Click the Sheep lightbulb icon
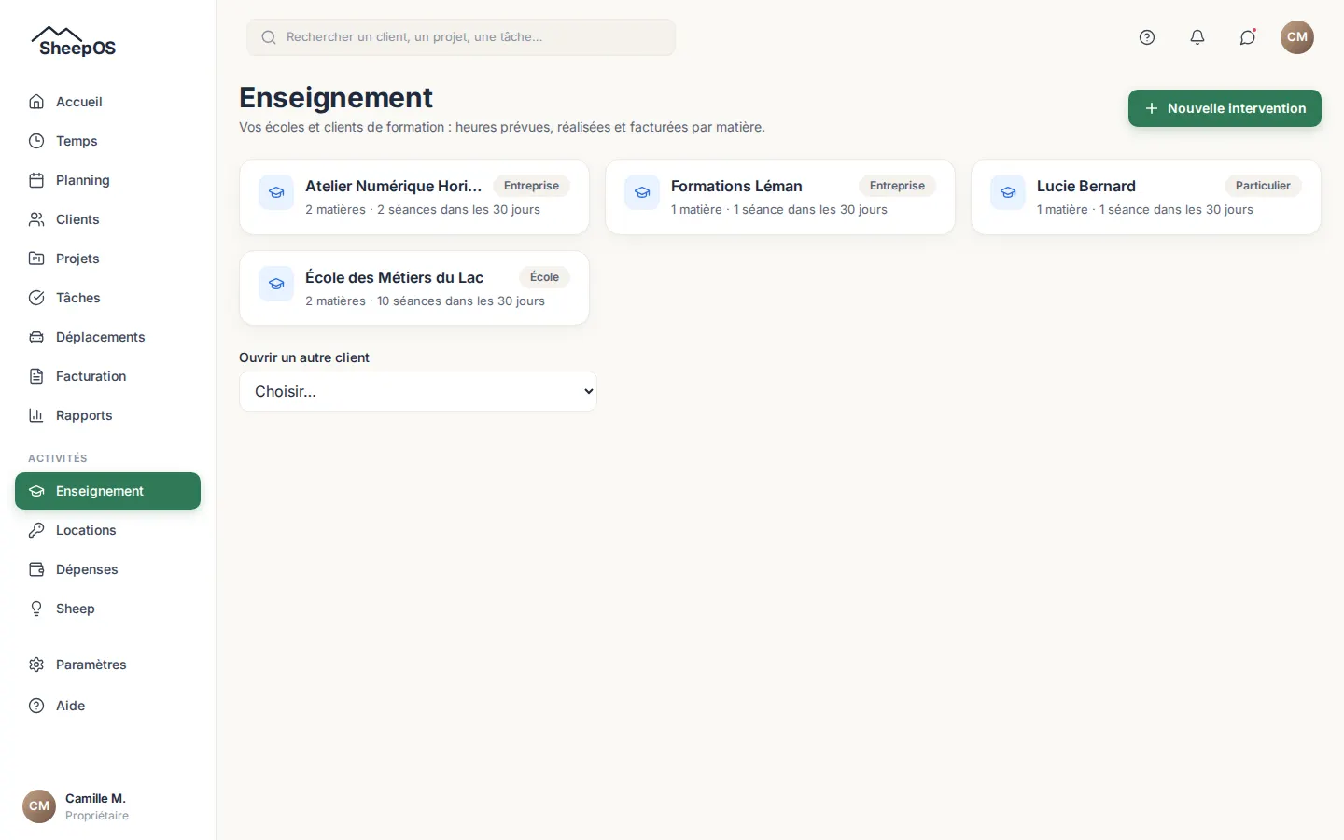The image size is (1344, 840). coord(36,609)
